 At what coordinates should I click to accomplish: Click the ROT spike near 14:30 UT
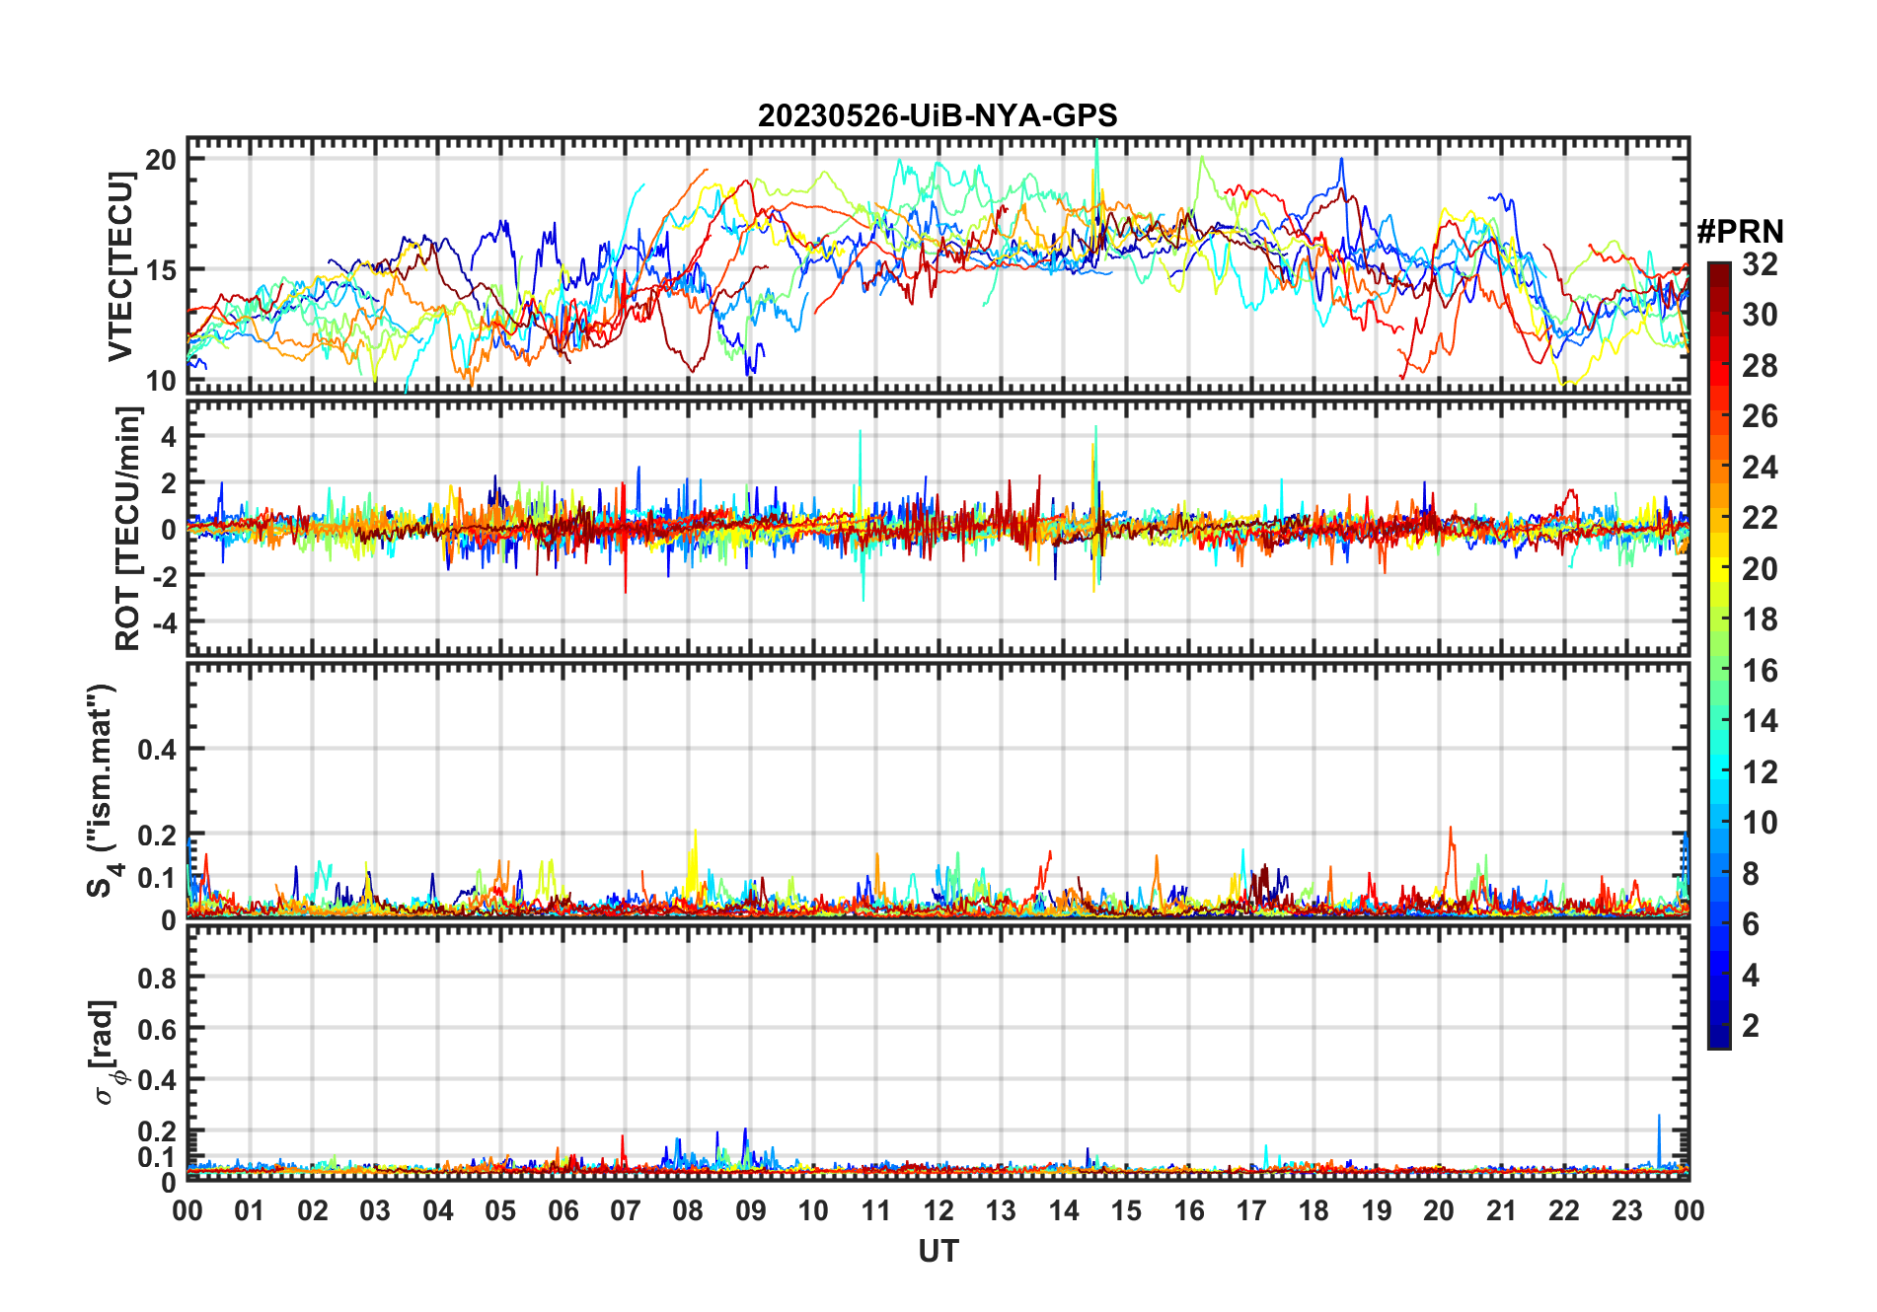[1094, 508]
